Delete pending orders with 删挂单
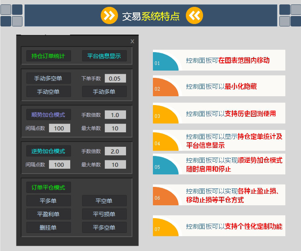 click(49, 227)
